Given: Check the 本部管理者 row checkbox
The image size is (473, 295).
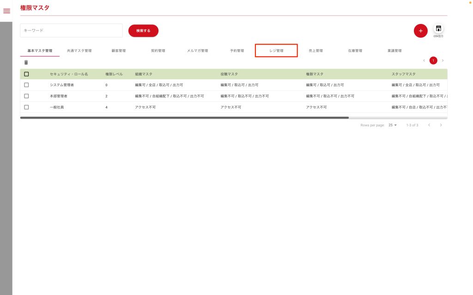Looking at the screenshot, I should click(x=26, y=96).
